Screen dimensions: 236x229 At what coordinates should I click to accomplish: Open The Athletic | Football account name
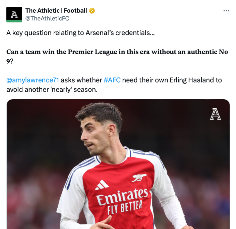56,11
